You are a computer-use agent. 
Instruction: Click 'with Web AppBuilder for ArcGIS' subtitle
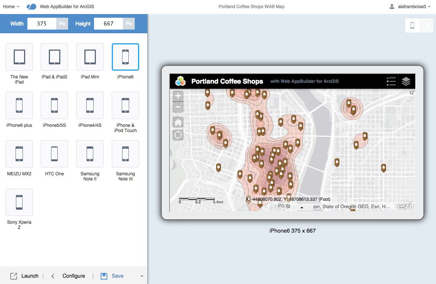tap(305, 81)
